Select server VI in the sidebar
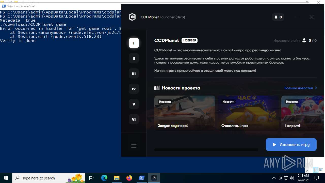Image resolution: width=325 pixels, height=183 pixels. [x=134, y=119]
